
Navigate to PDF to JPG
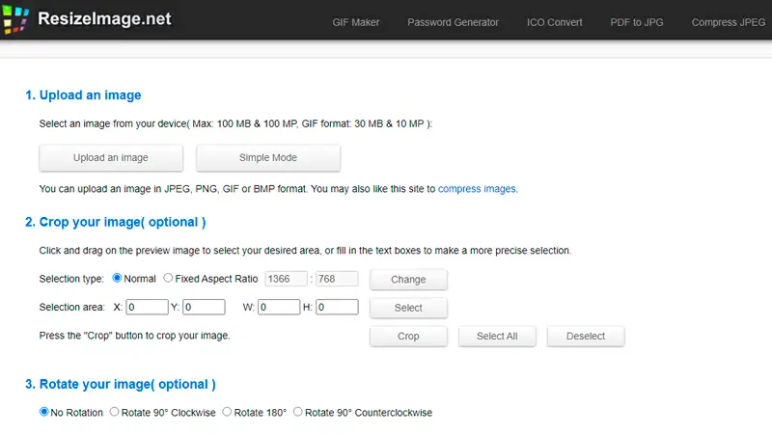click(x=637, y=22)
